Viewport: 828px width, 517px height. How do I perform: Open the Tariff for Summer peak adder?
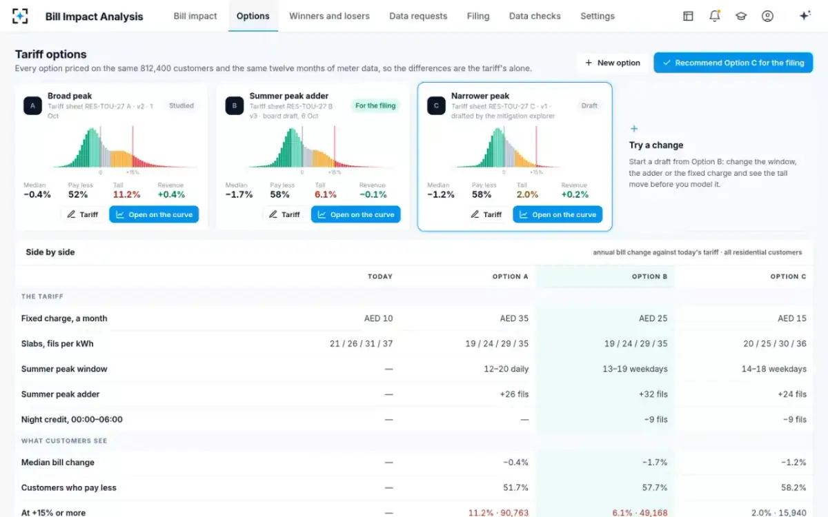(x=285, y=214)
